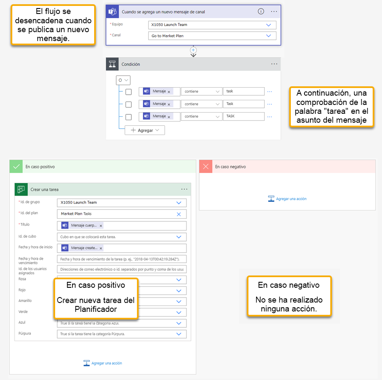
Task: Click the Agregar condition button
Action: click(145, 130)
